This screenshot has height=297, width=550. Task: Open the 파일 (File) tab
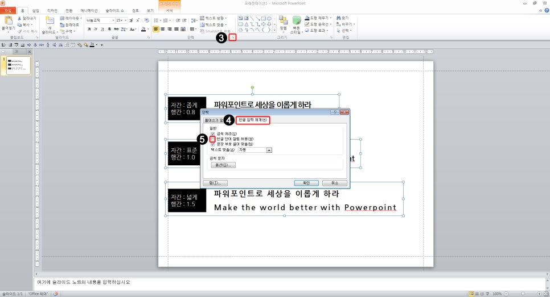click(x=8, y=10)
